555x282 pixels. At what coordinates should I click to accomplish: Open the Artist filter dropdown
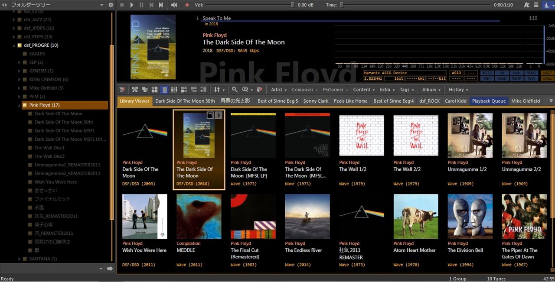[279, 90]
